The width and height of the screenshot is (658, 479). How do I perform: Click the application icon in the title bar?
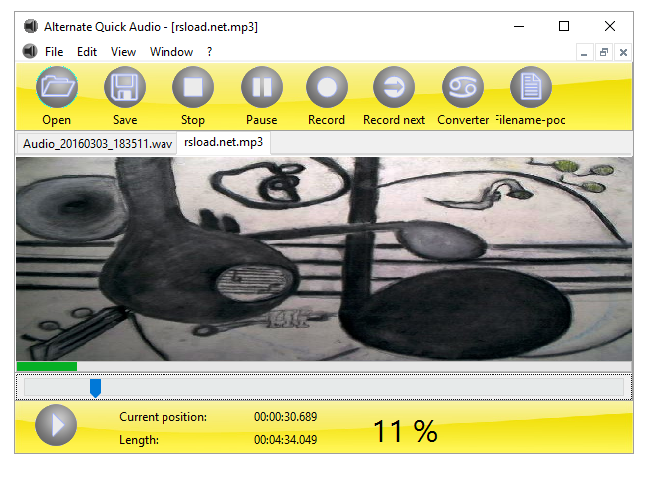coord(31,27)
